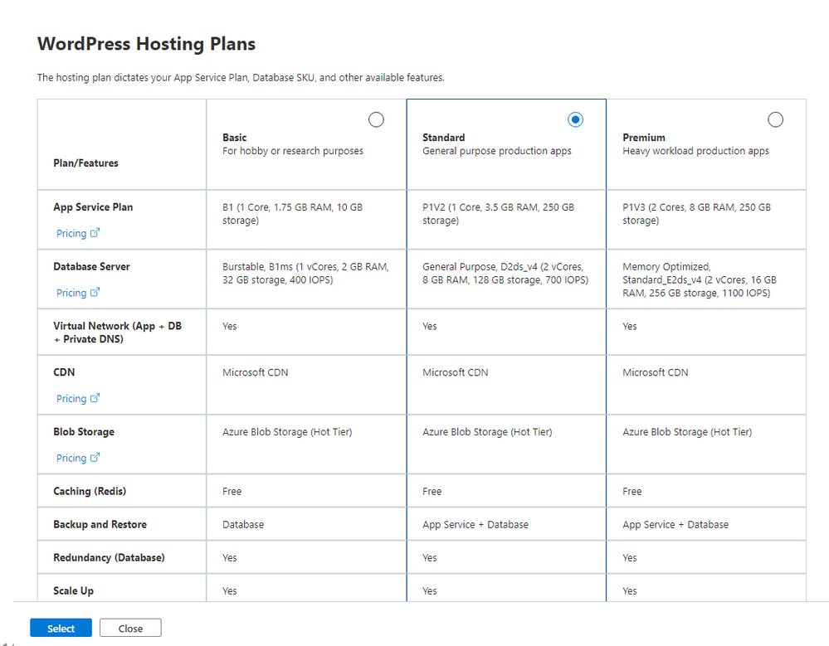Click the App Service Plan Pricing link

[71, 234]
